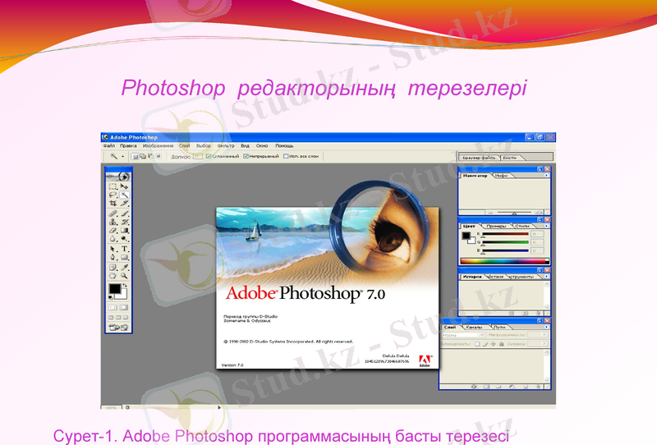Choose Intersect with Selection mode in options bar
Viewport: 657px width, 445px height.
coord(159,156)
